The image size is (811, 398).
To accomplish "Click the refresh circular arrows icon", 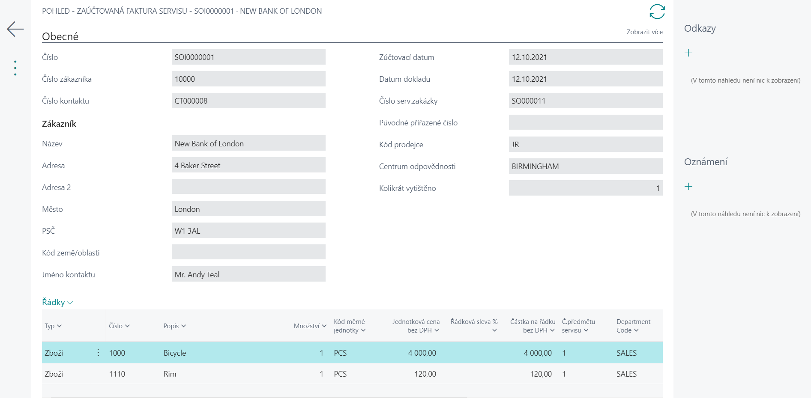I will 657,12.
